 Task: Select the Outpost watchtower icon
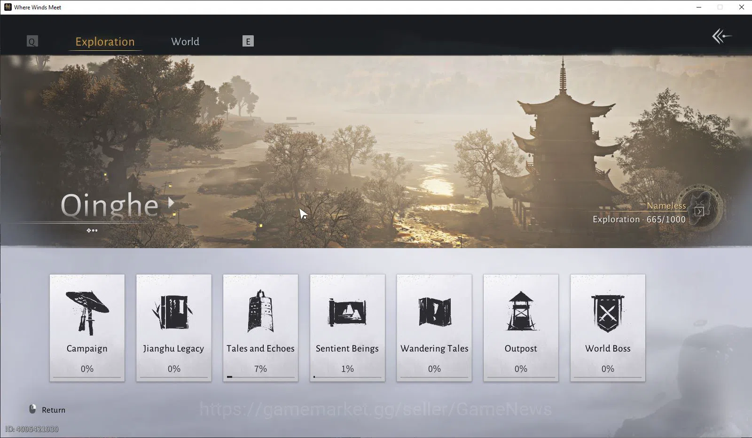tap(521, 311)
